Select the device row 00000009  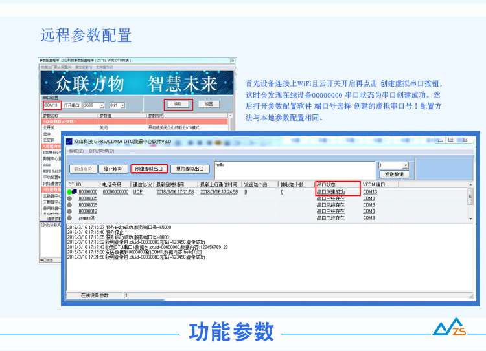(267, 205)
